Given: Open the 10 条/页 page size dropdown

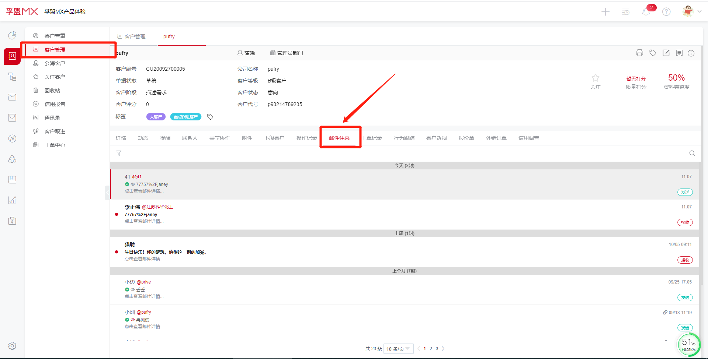Looking at the screenshot, I should tap(398, 349).
